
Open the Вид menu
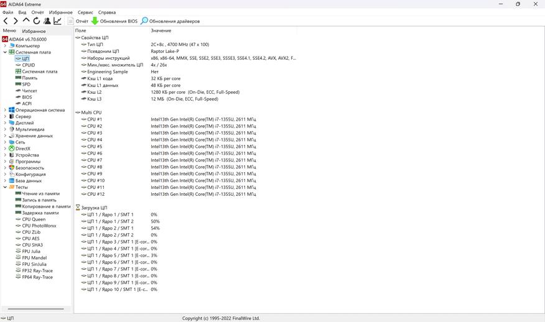tap(22, 12)
